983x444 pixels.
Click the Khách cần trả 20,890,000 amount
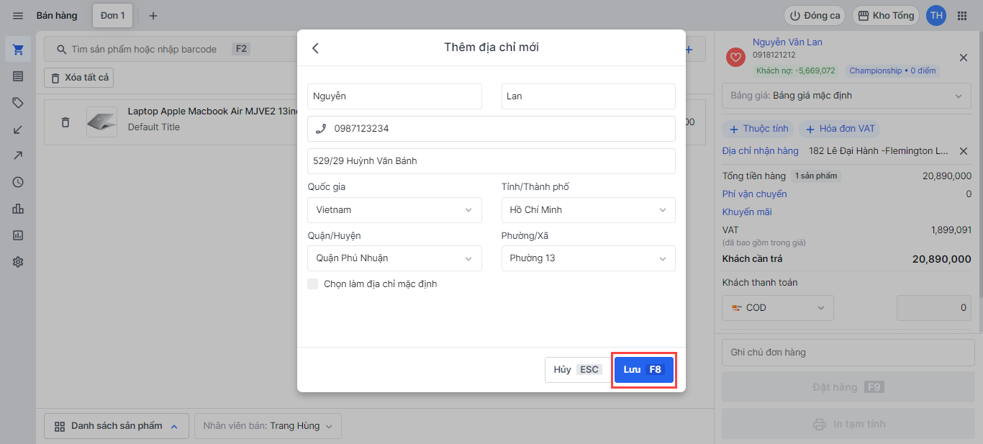coord(942,259)
